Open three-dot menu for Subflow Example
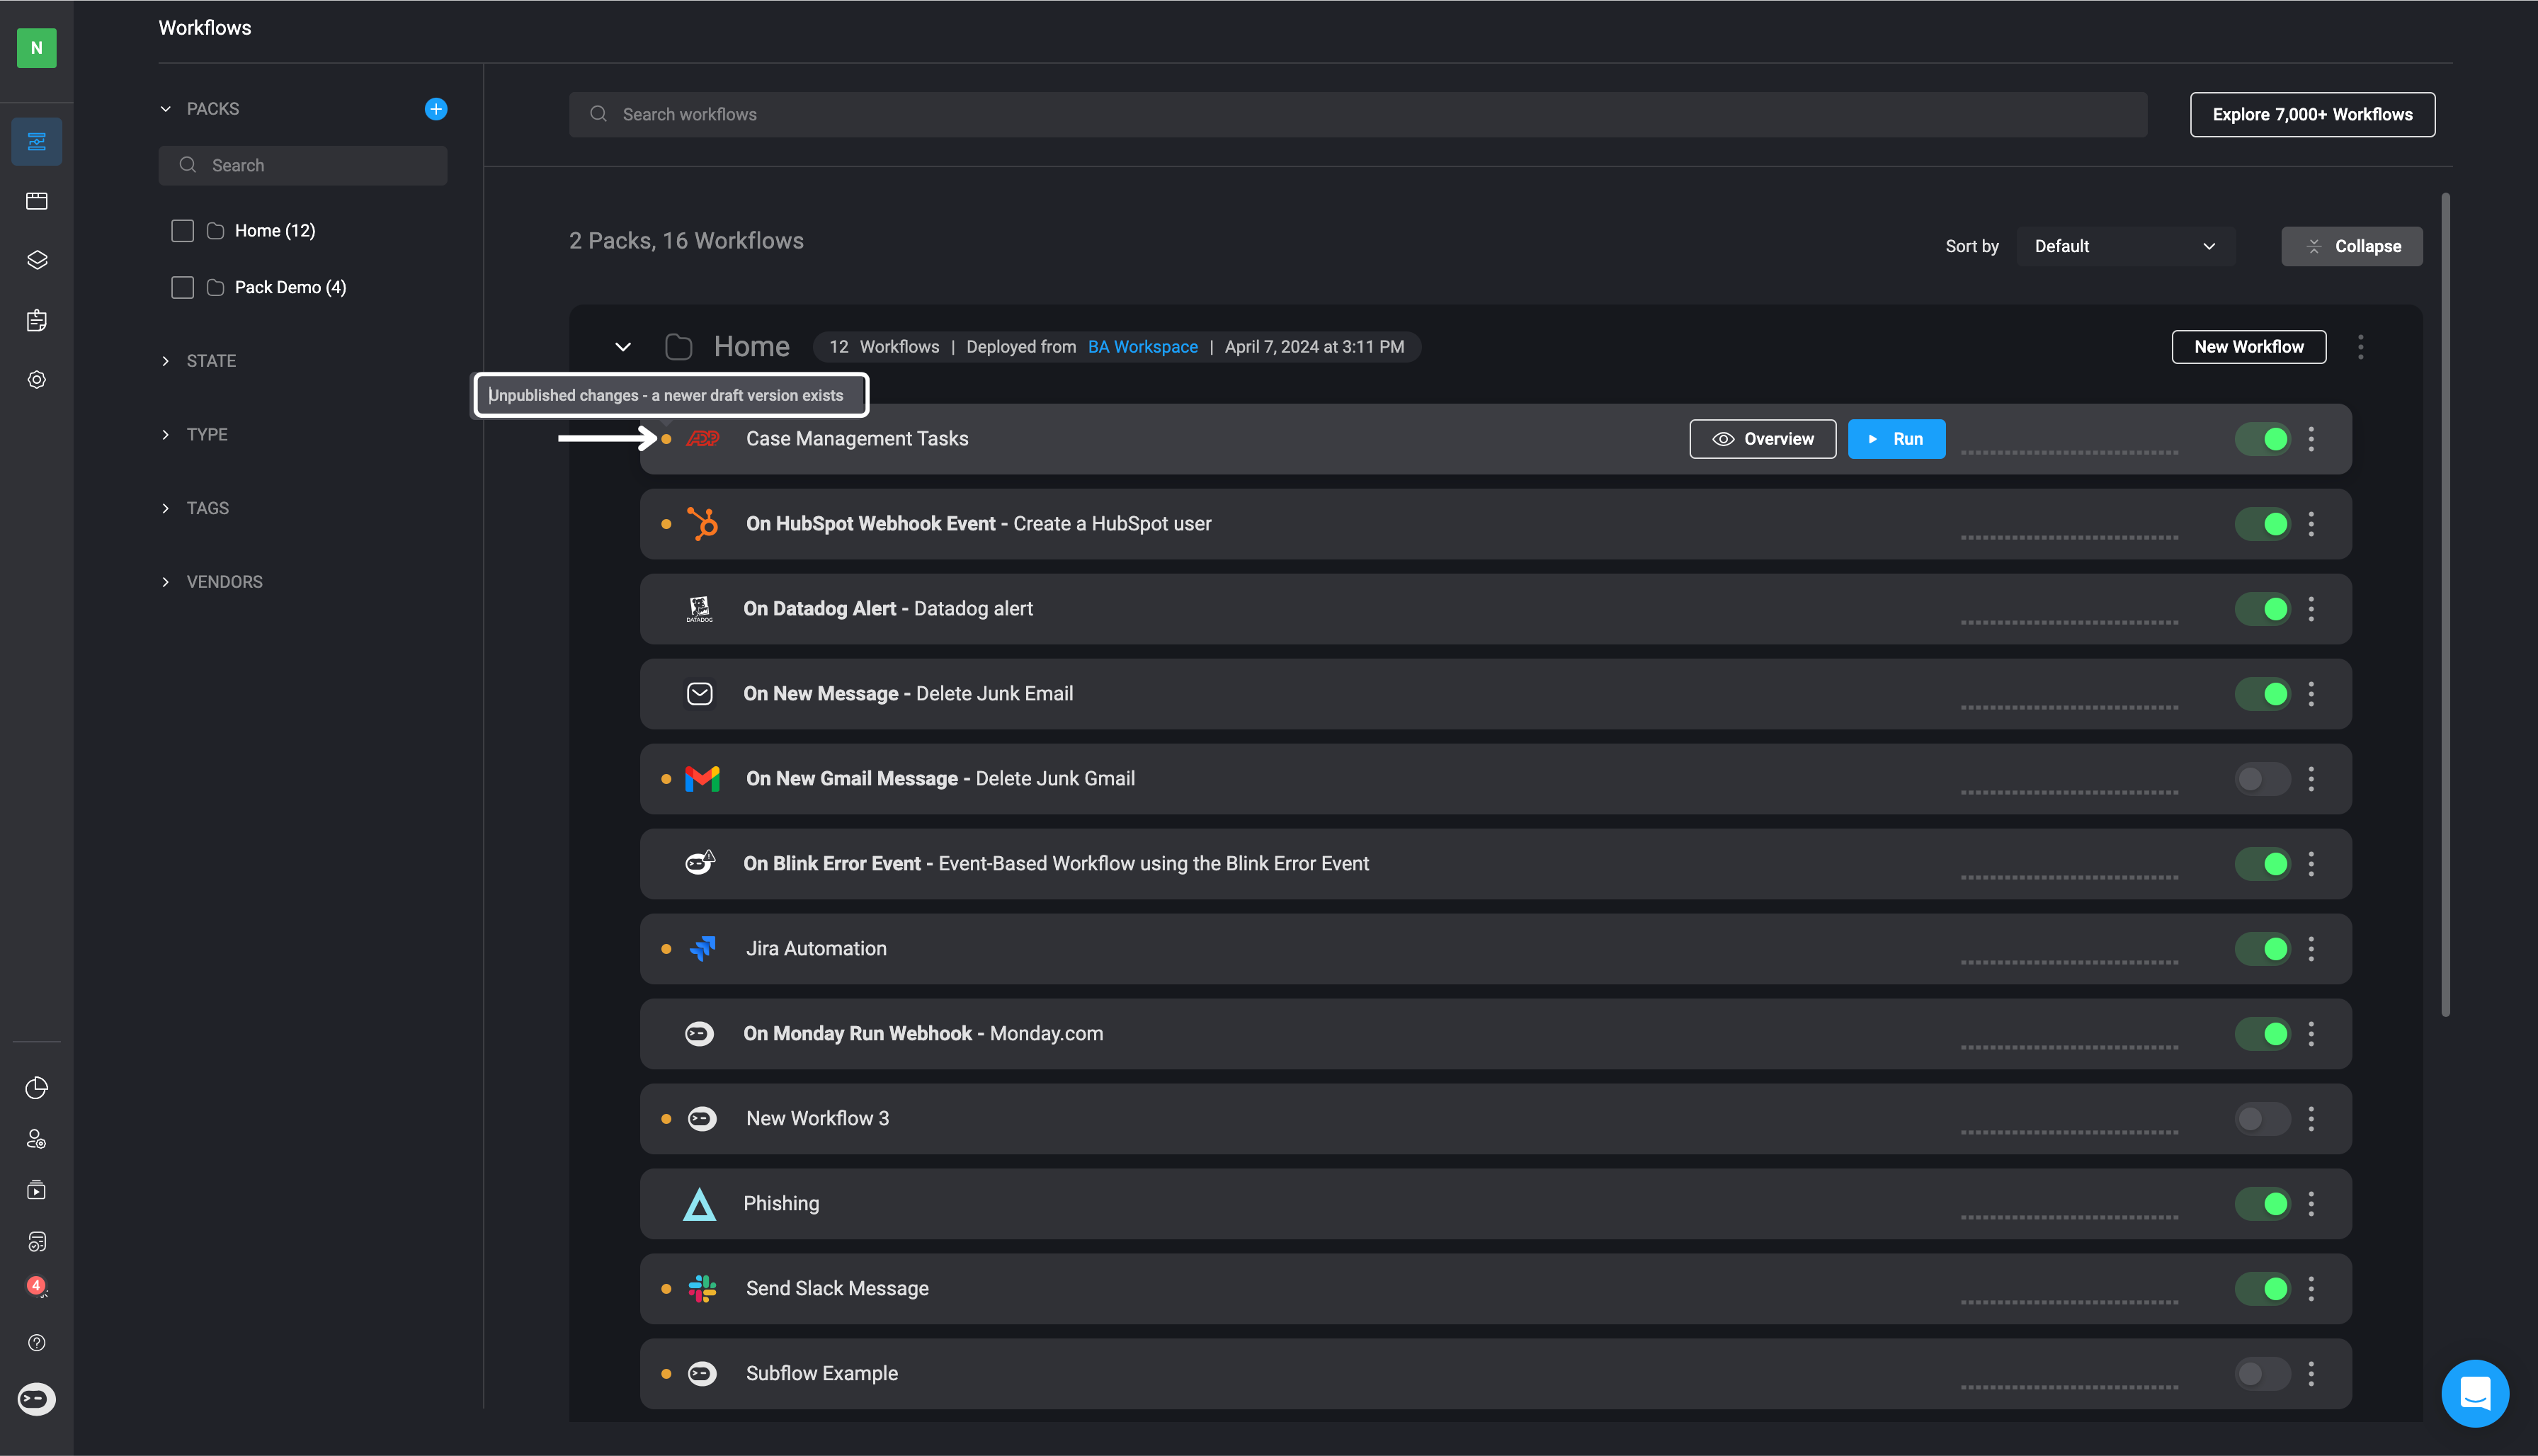 (x=2311, y=1374)
